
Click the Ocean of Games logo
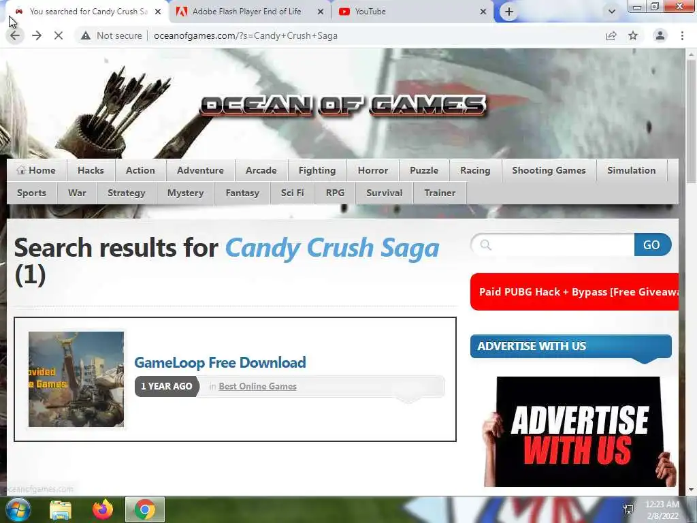[x=343, y=106]
